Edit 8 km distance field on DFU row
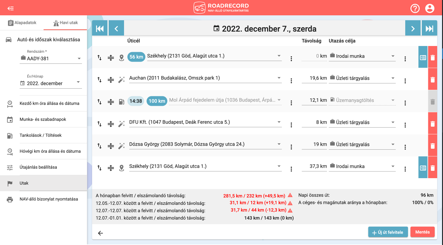This screenshot has width=443, height=245. pyautogui.click(x=314, y=122)
